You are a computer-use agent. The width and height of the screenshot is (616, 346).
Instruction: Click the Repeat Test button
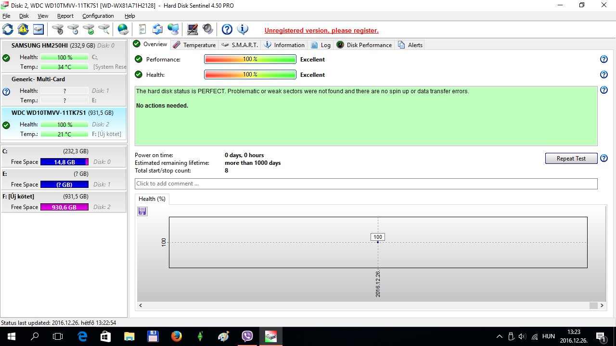click(571, 159)
